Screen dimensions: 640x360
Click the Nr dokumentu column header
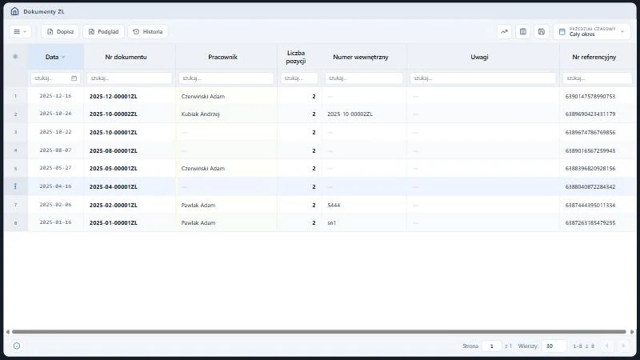click(x=126, y=57)
